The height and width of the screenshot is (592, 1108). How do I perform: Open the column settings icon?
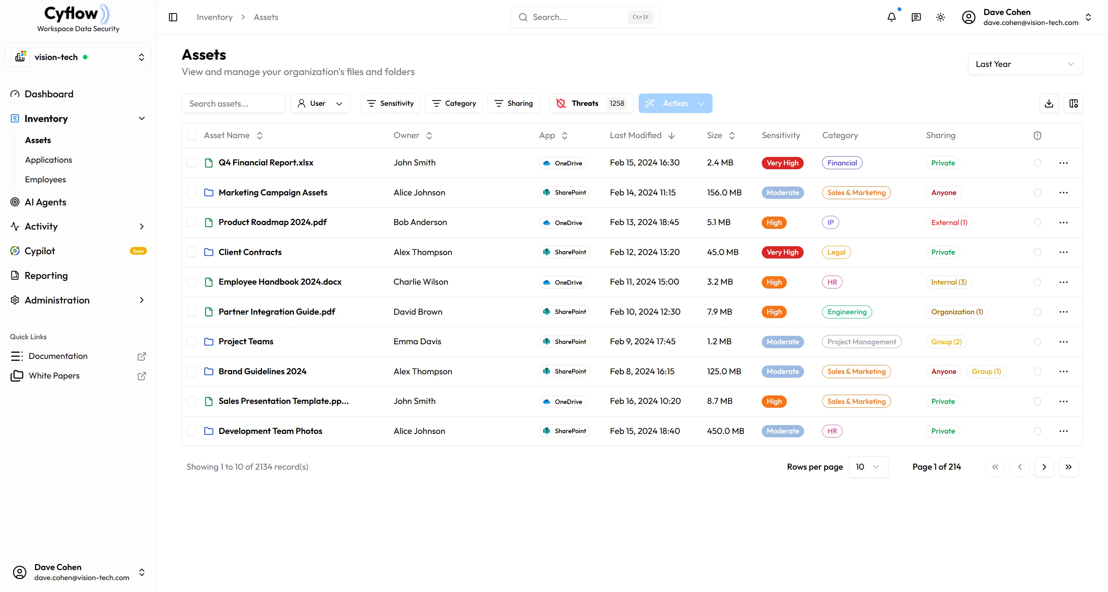(1073, 103)
